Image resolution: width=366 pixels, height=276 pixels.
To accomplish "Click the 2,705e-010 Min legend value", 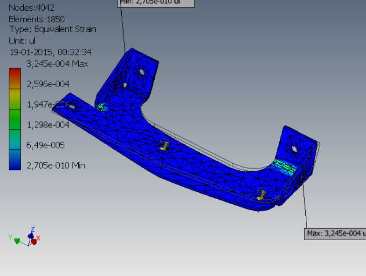I will pyautogui.click(x=56, y=166).
